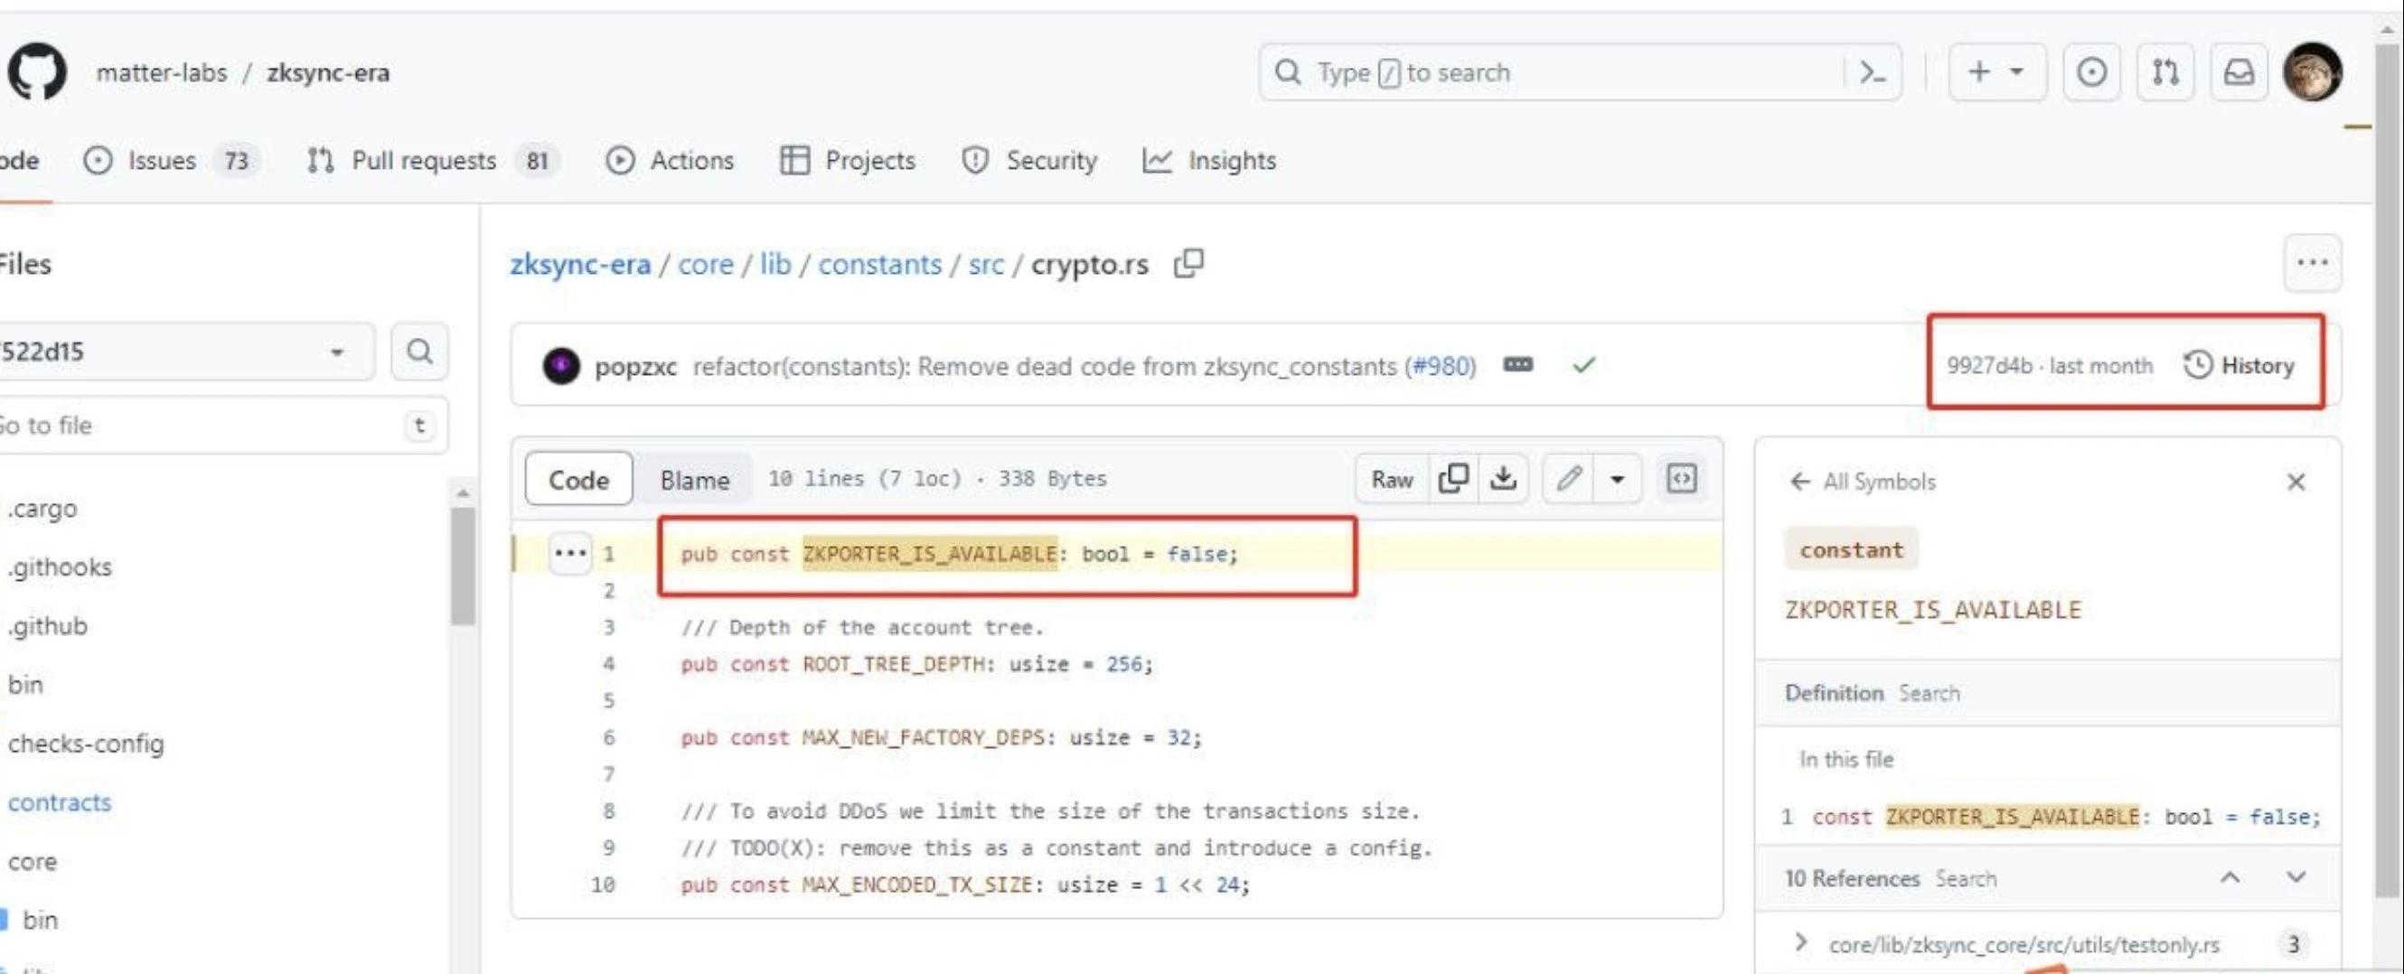Switch to the Blame tab

click(x=694, y=479)
